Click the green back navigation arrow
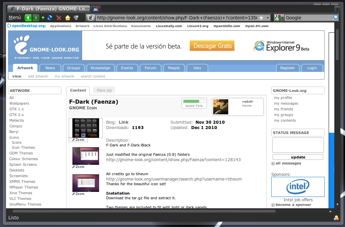The width and height of the screenshot is (345, 227). click(x=28, y=18)
